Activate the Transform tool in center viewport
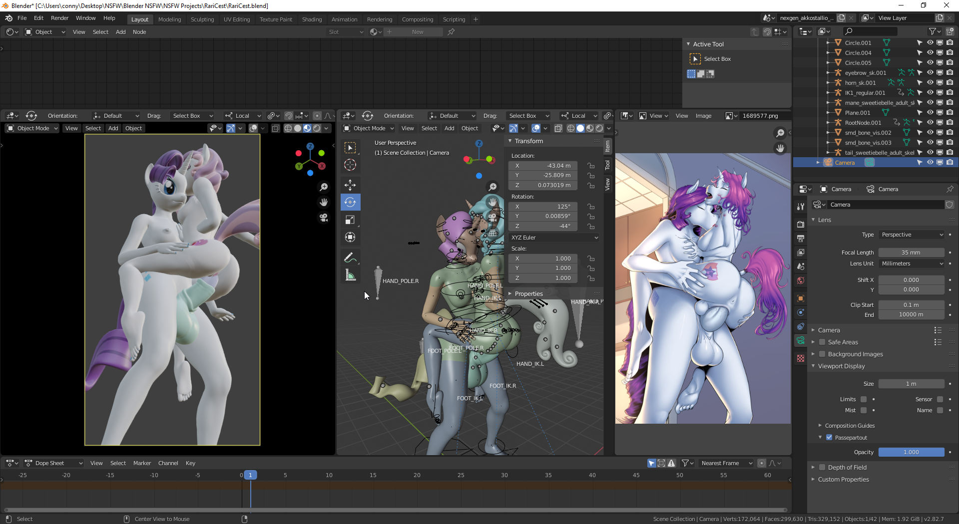 point(350,237)
